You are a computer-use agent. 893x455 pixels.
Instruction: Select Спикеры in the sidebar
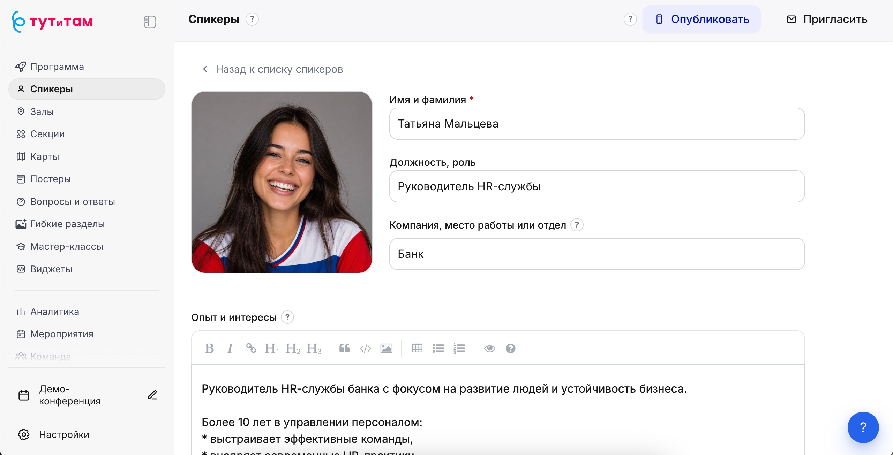(87, 89)
